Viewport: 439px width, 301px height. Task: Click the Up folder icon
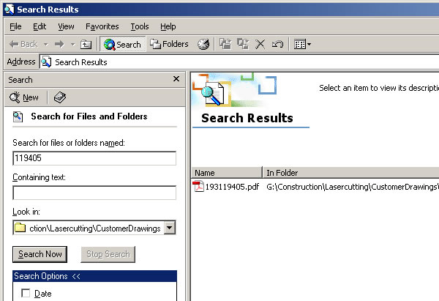86,44
